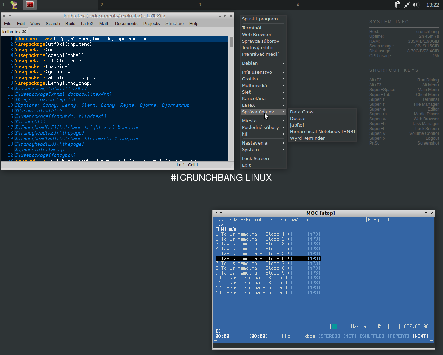Expand the Miesta submenu

coord(263,121)
